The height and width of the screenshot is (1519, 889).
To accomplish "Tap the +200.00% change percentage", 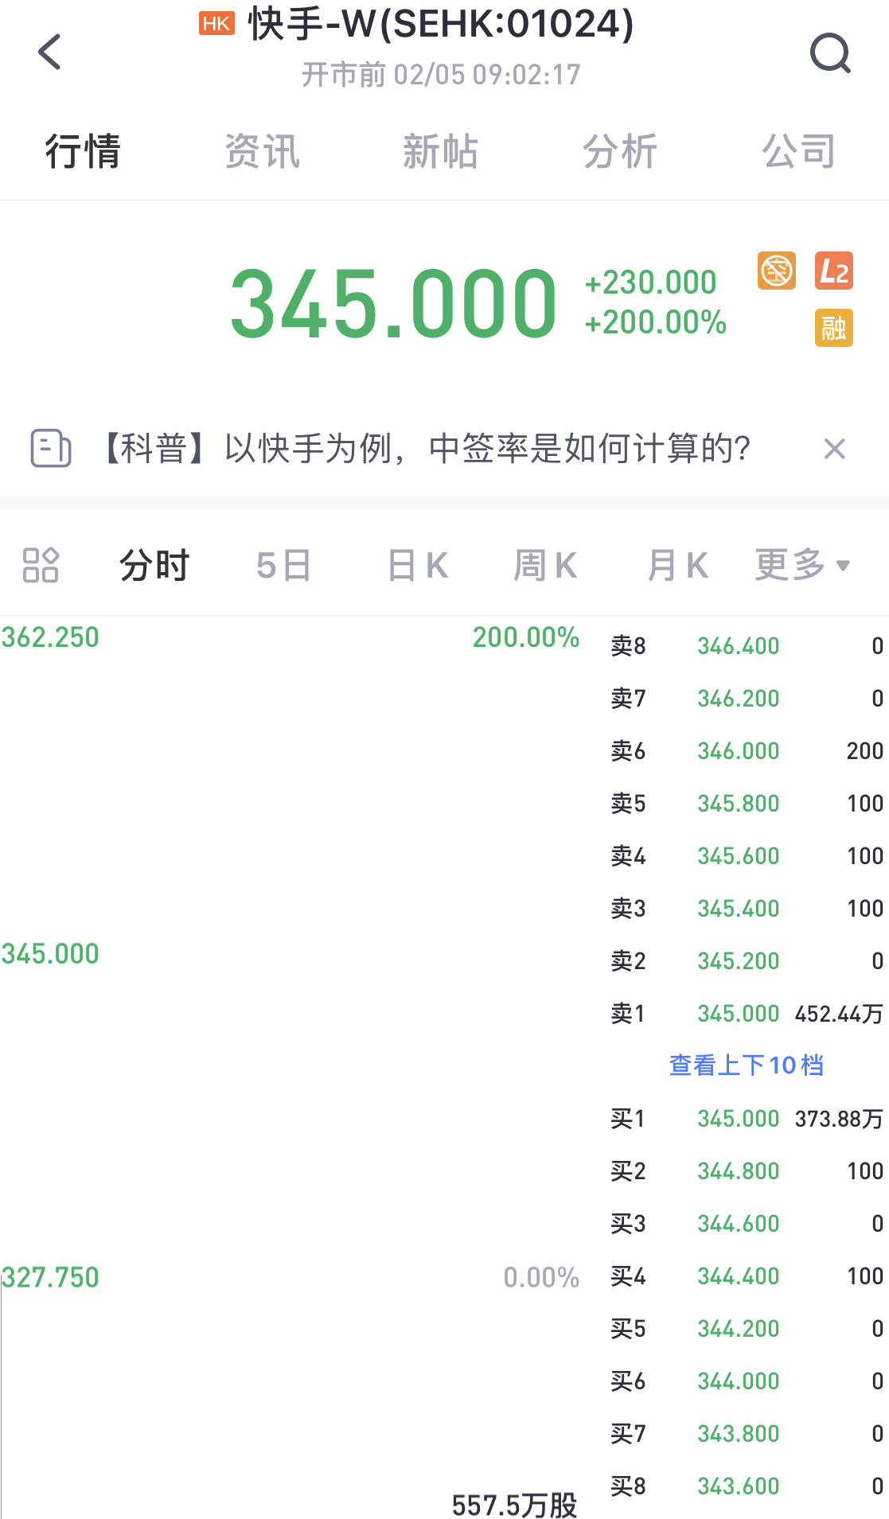I will (x=655, y=322).
